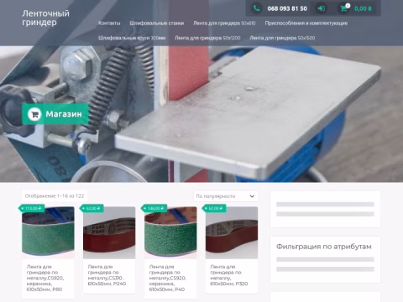The width and height of the screenshot is (403, 302).
Task: Open the Контакты menu item
Action: [x=109, y=23]
